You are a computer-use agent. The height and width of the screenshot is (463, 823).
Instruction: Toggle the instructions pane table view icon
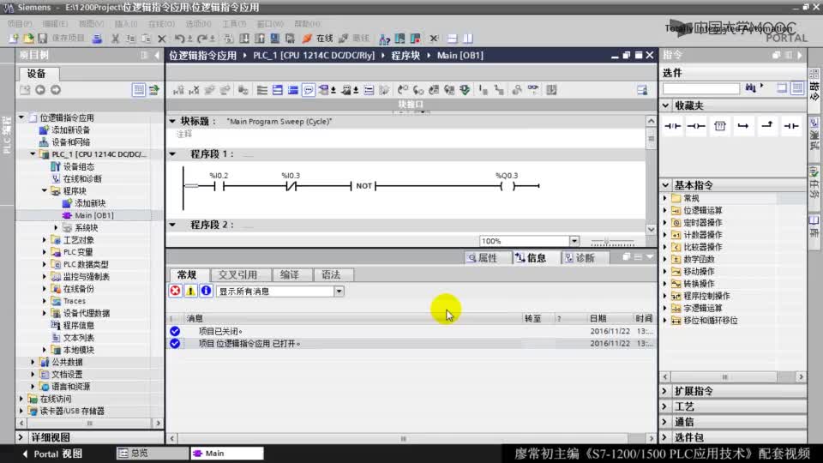pos(797,88)
